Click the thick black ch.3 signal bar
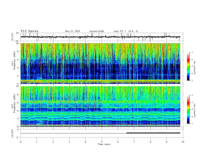The width and height of the screenshot is (206, 159). pyautogui.click(x=153, y=133)
